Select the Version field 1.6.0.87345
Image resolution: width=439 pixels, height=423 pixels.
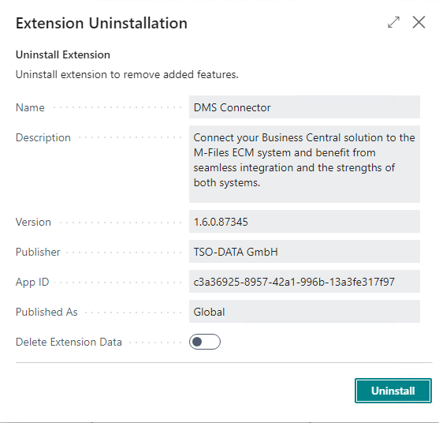coord(304,222)
